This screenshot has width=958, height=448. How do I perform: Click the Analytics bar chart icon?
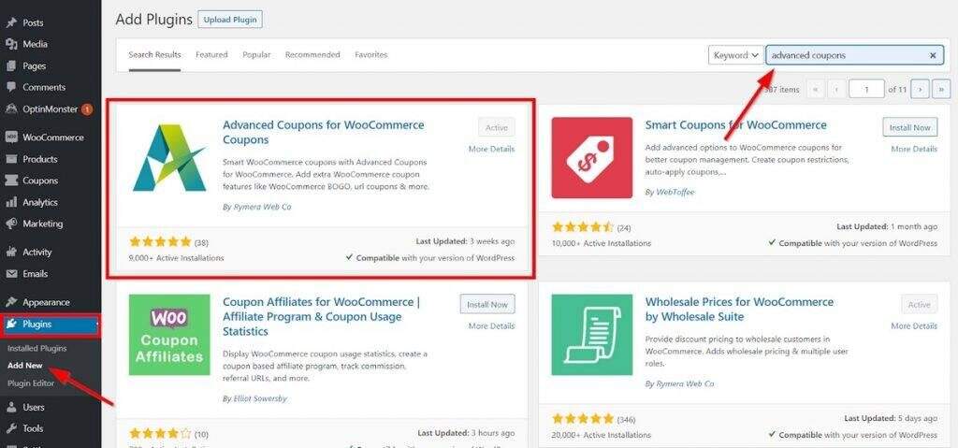[x=11, y=202]
